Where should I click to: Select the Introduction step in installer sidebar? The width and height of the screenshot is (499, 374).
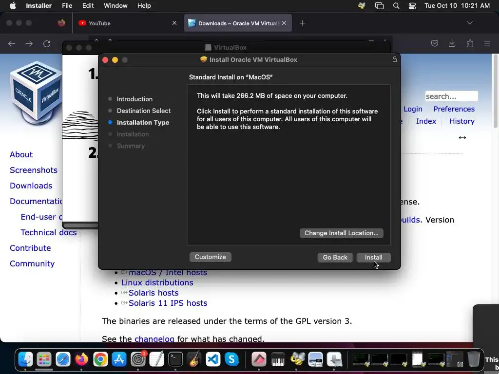click(134, 99)
